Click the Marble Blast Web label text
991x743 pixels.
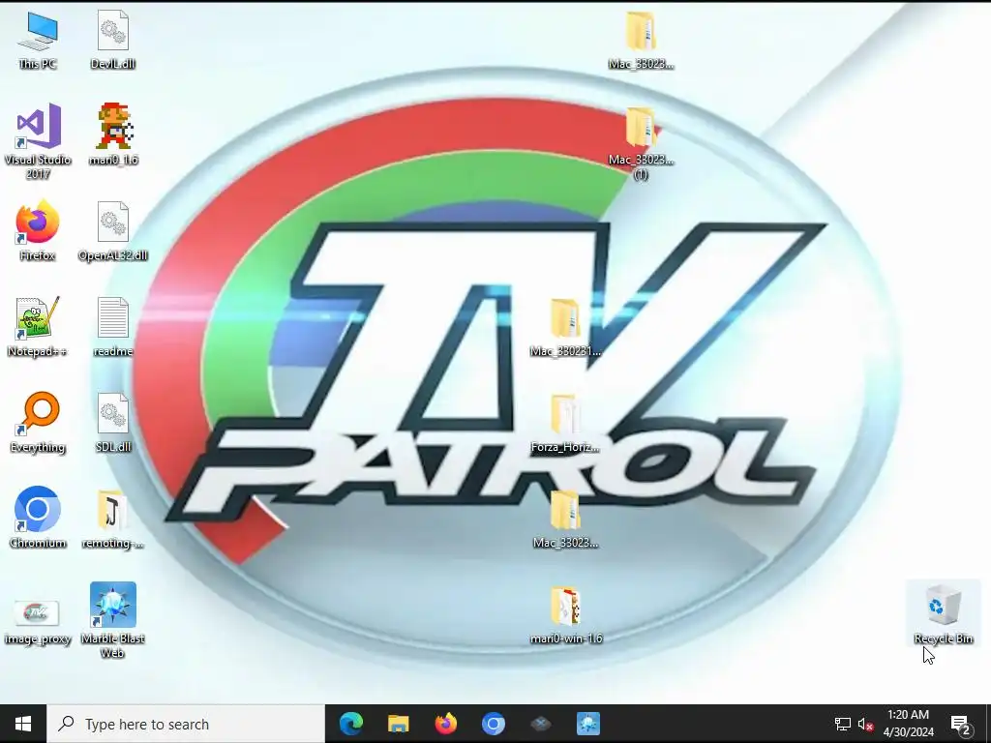[112, 645]
